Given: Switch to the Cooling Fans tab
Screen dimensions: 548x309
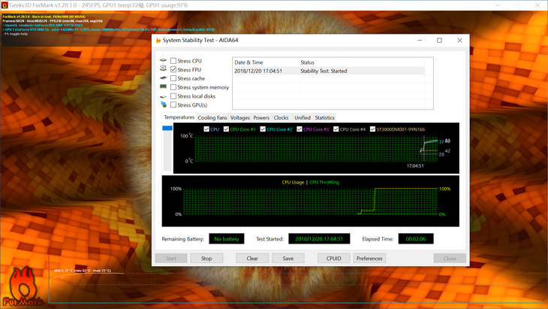Looking at the screenshot, I should 212,117.
